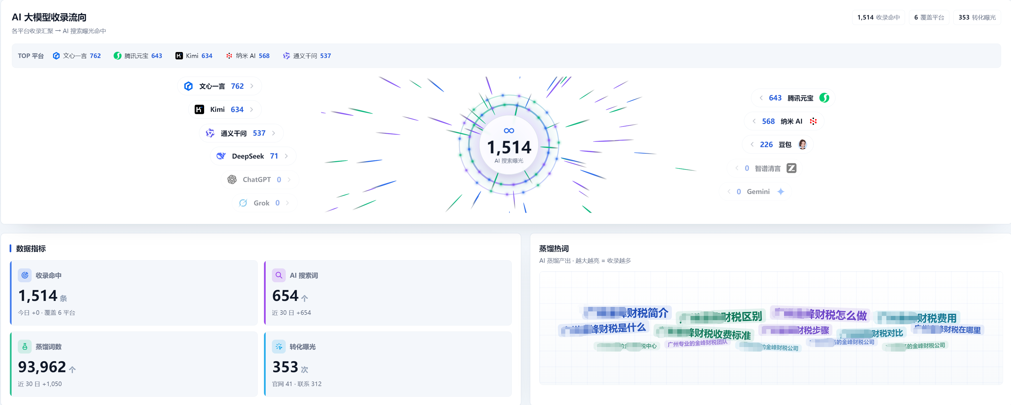Open the 转化曝光 353 次 metric card
This screenshot has width=1011, height=405.
click(x=388, y=364)
